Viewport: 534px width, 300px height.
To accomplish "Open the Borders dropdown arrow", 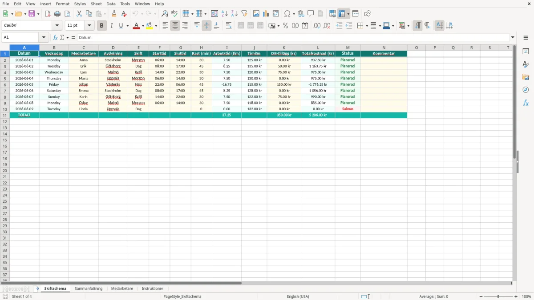I will click(x=366, y=26).
